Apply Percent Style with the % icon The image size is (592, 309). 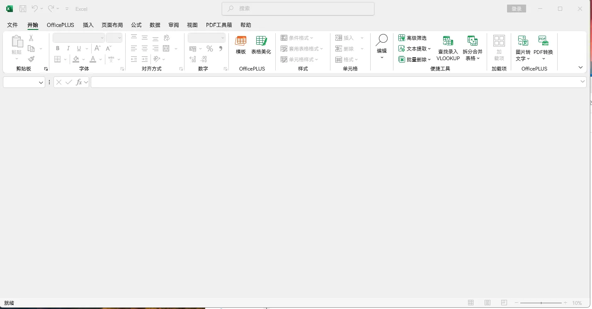(210, 49)
